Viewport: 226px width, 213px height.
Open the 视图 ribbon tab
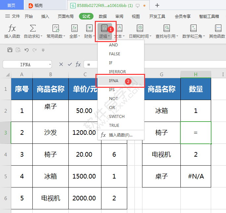pyautogui.click(x=135, y=16)
